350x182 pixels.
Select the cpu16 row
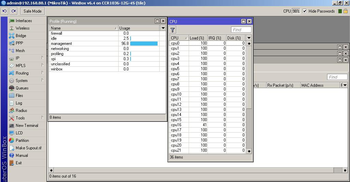(x=207, y=125)
